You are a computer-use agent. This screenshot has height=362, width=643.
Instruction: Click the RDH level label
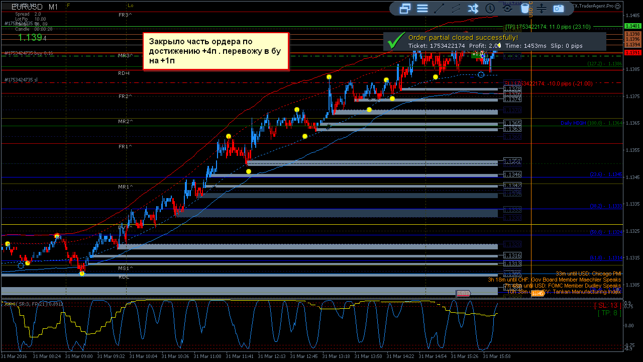[124, 73]
